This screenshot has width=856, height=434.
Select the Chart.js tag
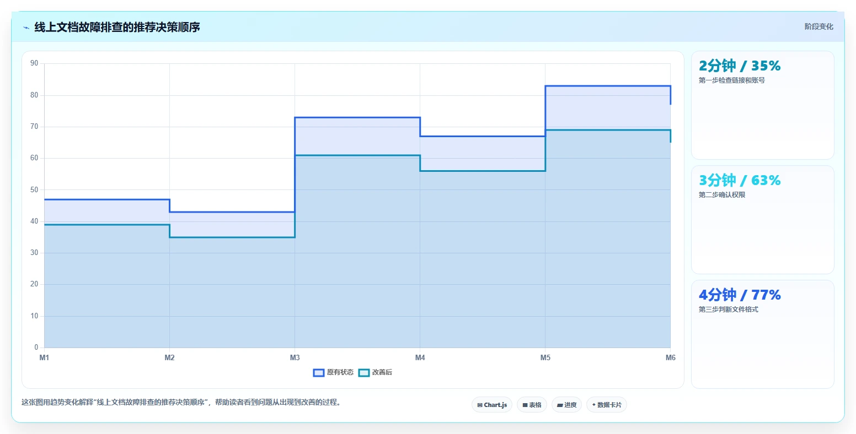click(x=492, y=405)
